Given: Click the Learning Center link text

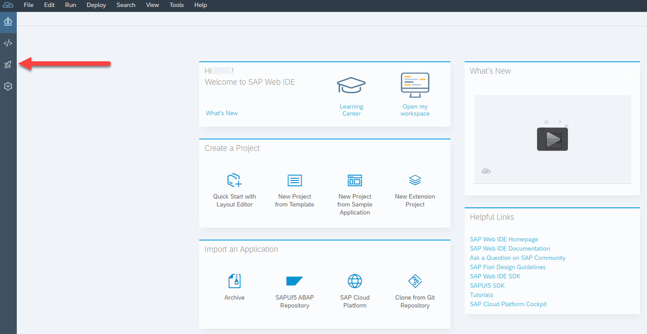Looking at the screenshot, I should [x=351, y=110].
